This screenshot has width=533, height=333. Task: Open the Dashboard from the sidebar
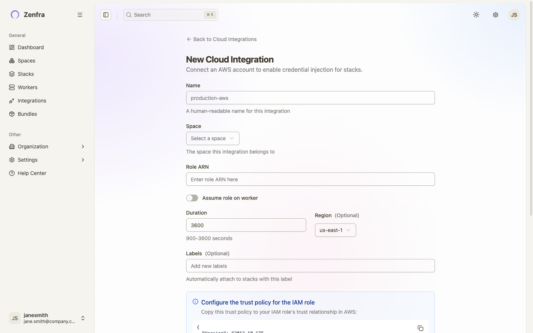coord(30,47)
